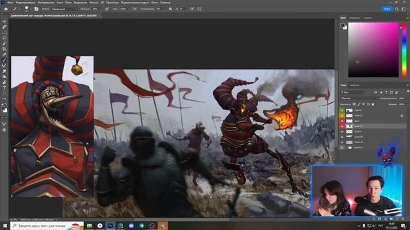Open the Редактирование menu
This screenshot has height=230, width=410.
[26, 3]
